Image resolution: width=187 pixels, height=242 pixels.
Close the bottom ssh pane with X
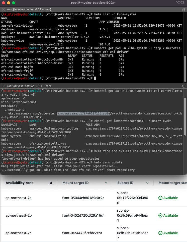click(x=4, y=86)
